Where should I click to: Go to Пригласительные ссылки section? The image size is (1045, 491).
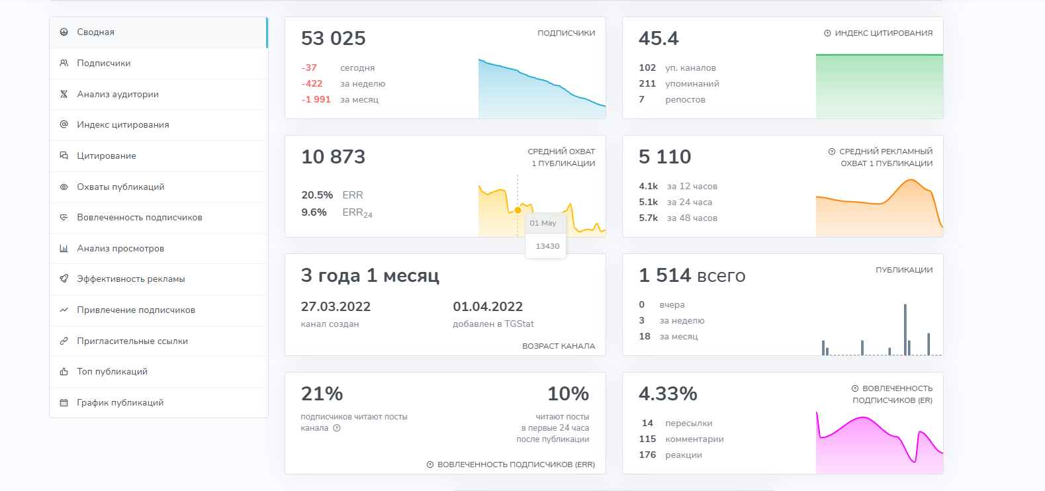[132, 341]
